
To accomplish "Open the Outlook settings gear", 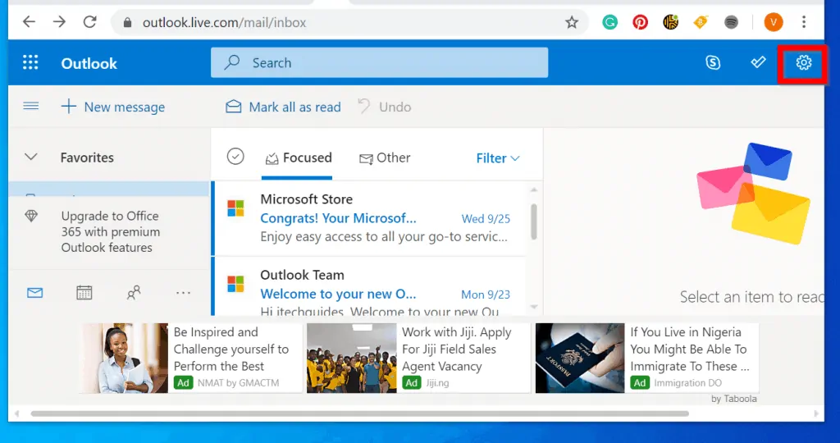I will (803, 63).
